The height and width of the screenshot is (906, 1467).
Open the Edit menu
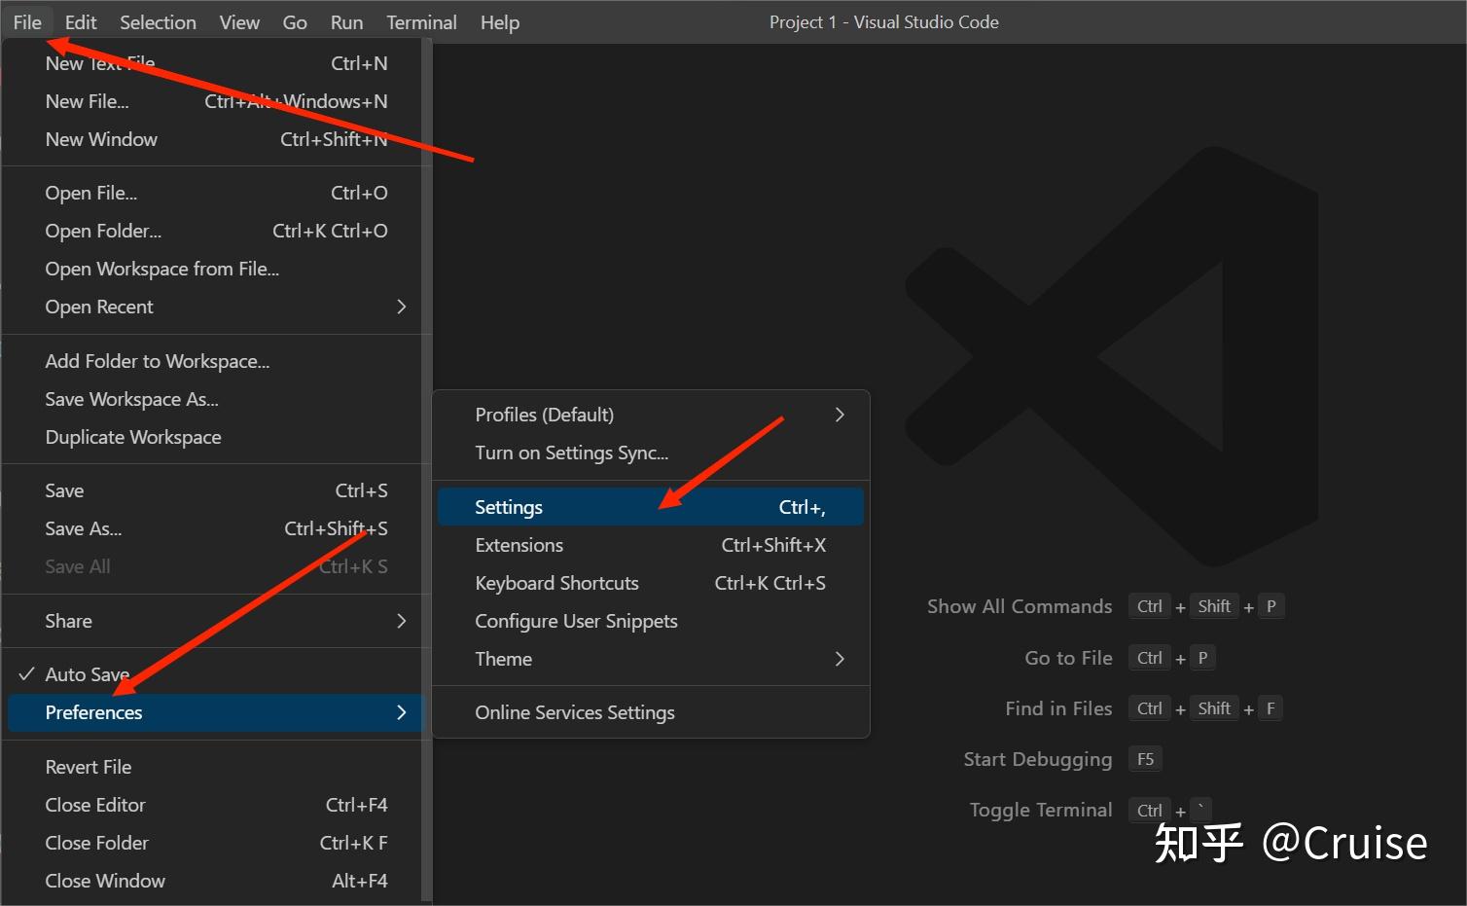[x=80, y=21]
